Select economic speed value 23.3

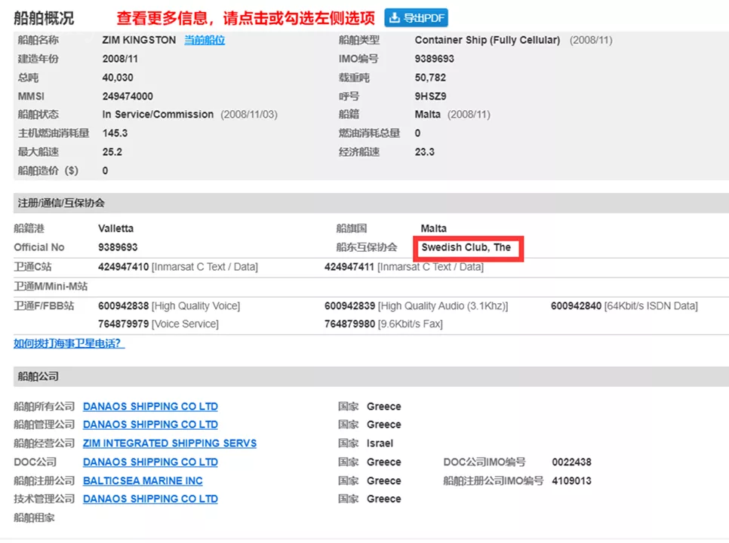pyautogui.click(x=424, y=152)
